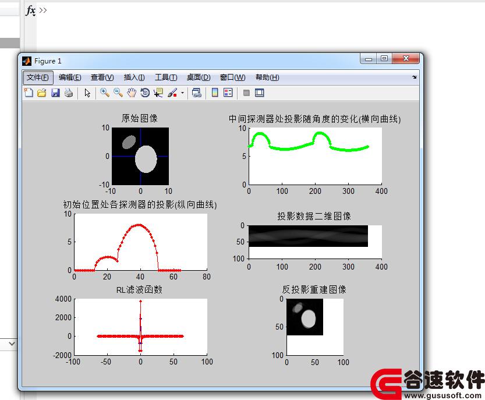Click the title text 反投影重建图像
The width and height of the screenshot is (485, 400).
click(x=314, y=289)
